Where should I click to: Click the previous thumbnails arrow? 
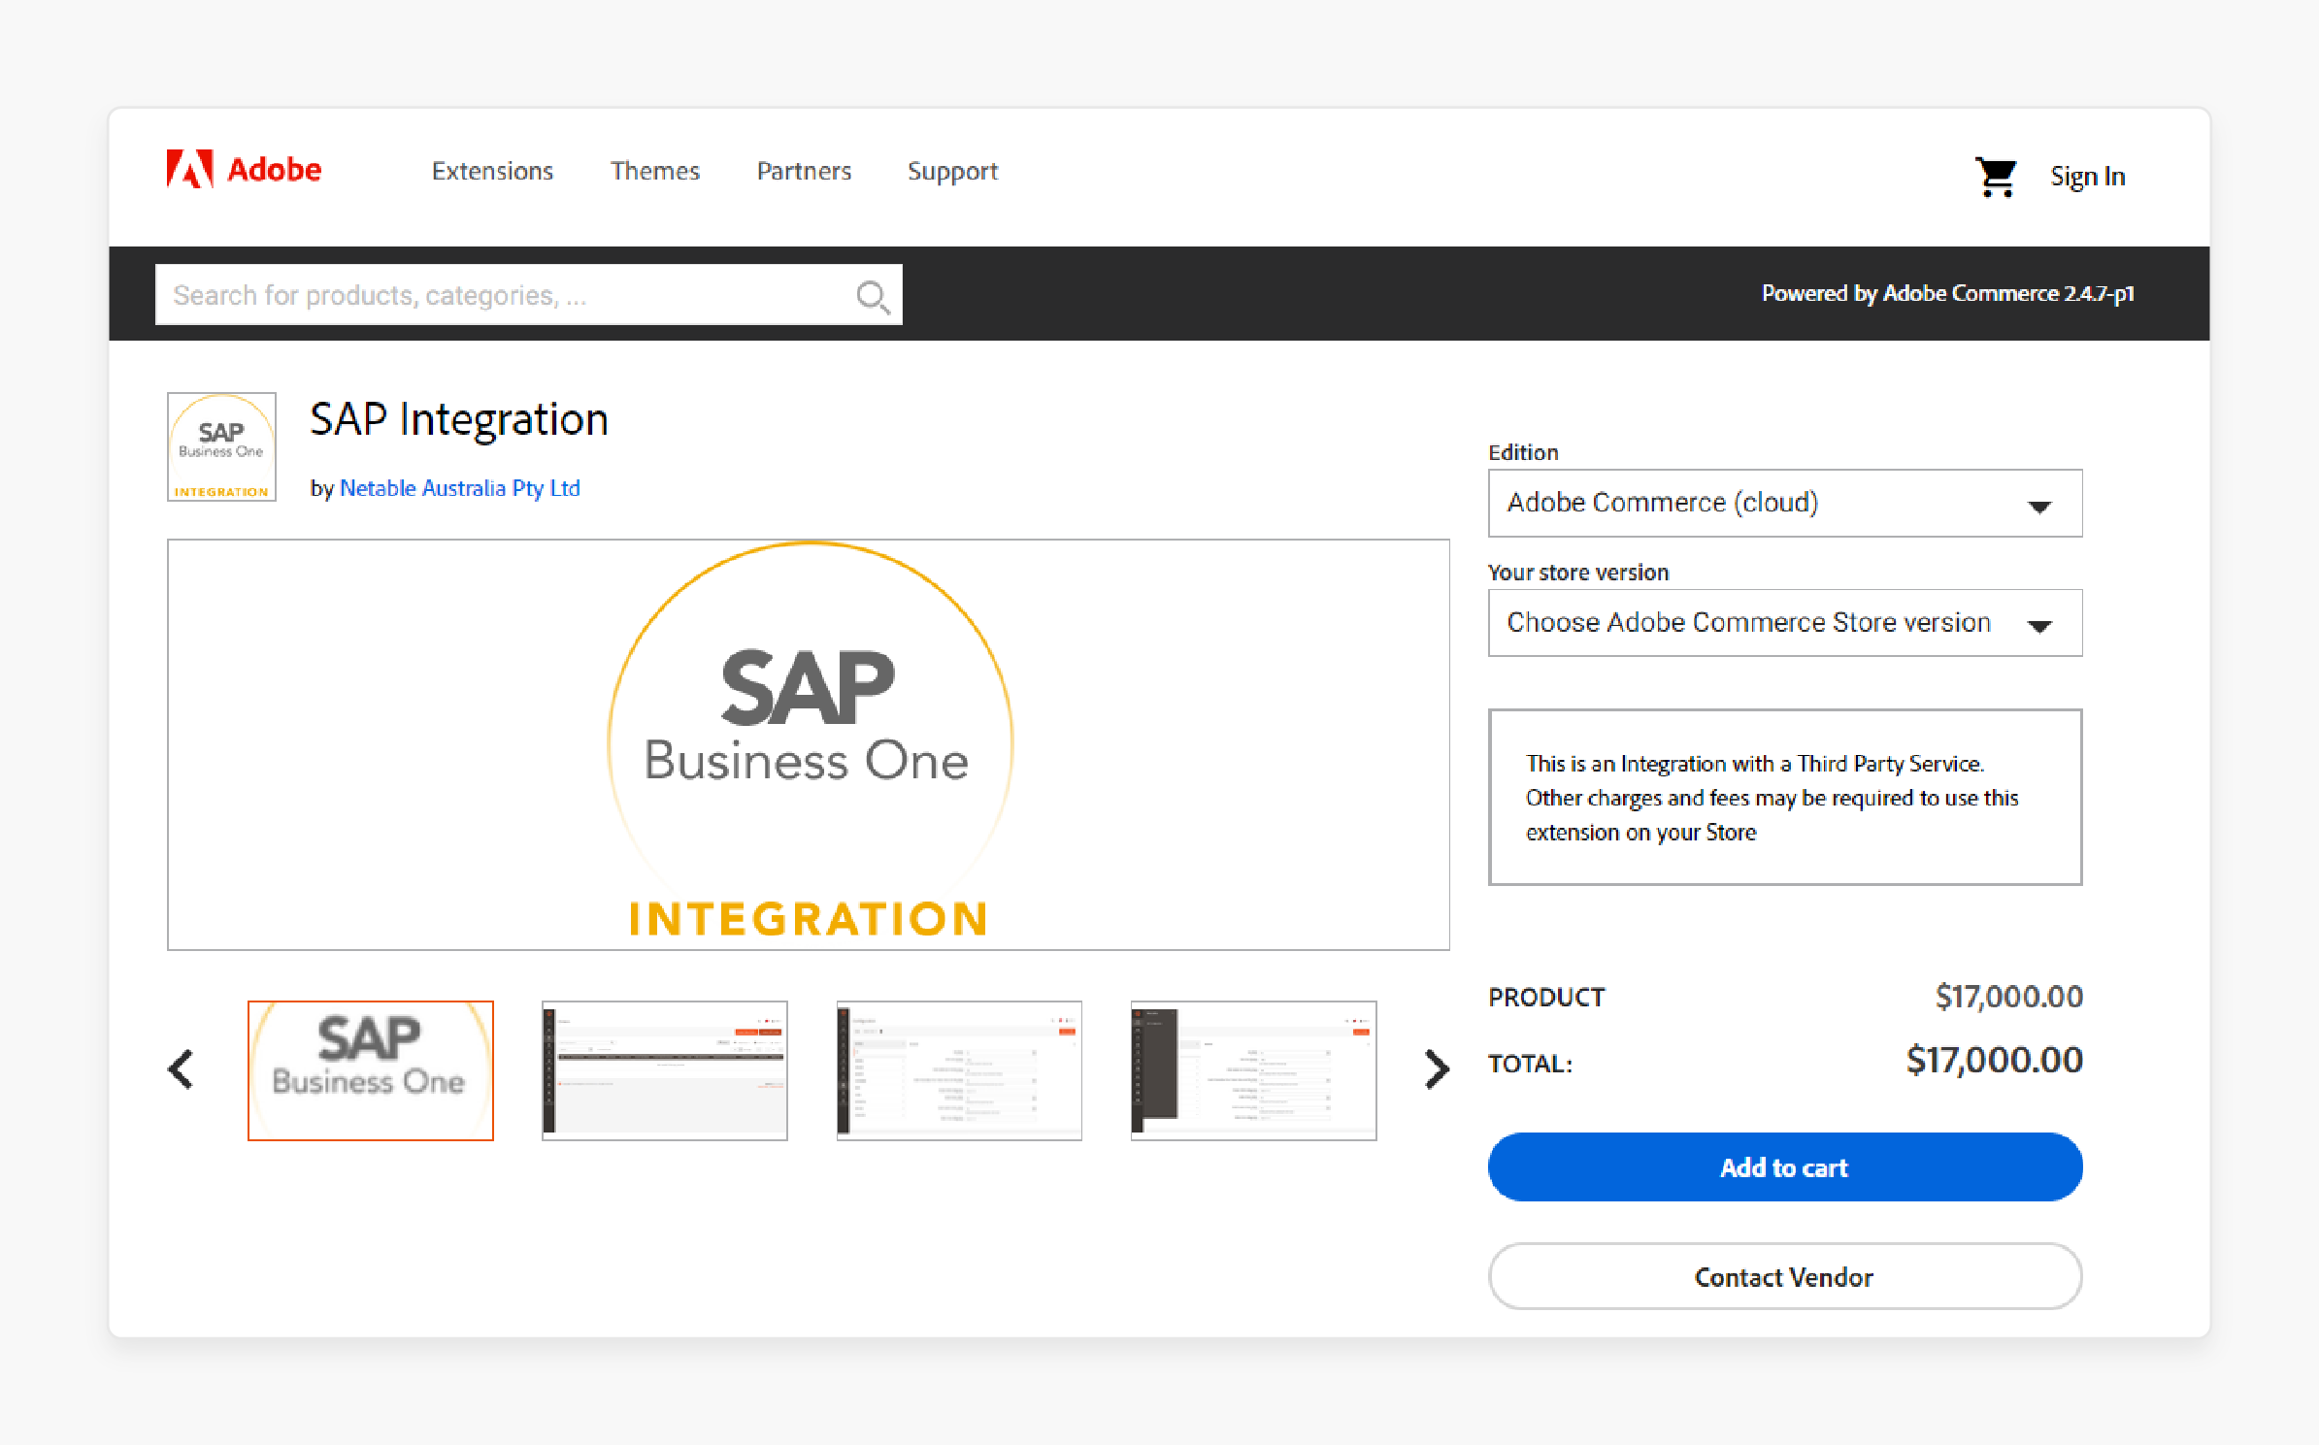tap(182, 1069)
